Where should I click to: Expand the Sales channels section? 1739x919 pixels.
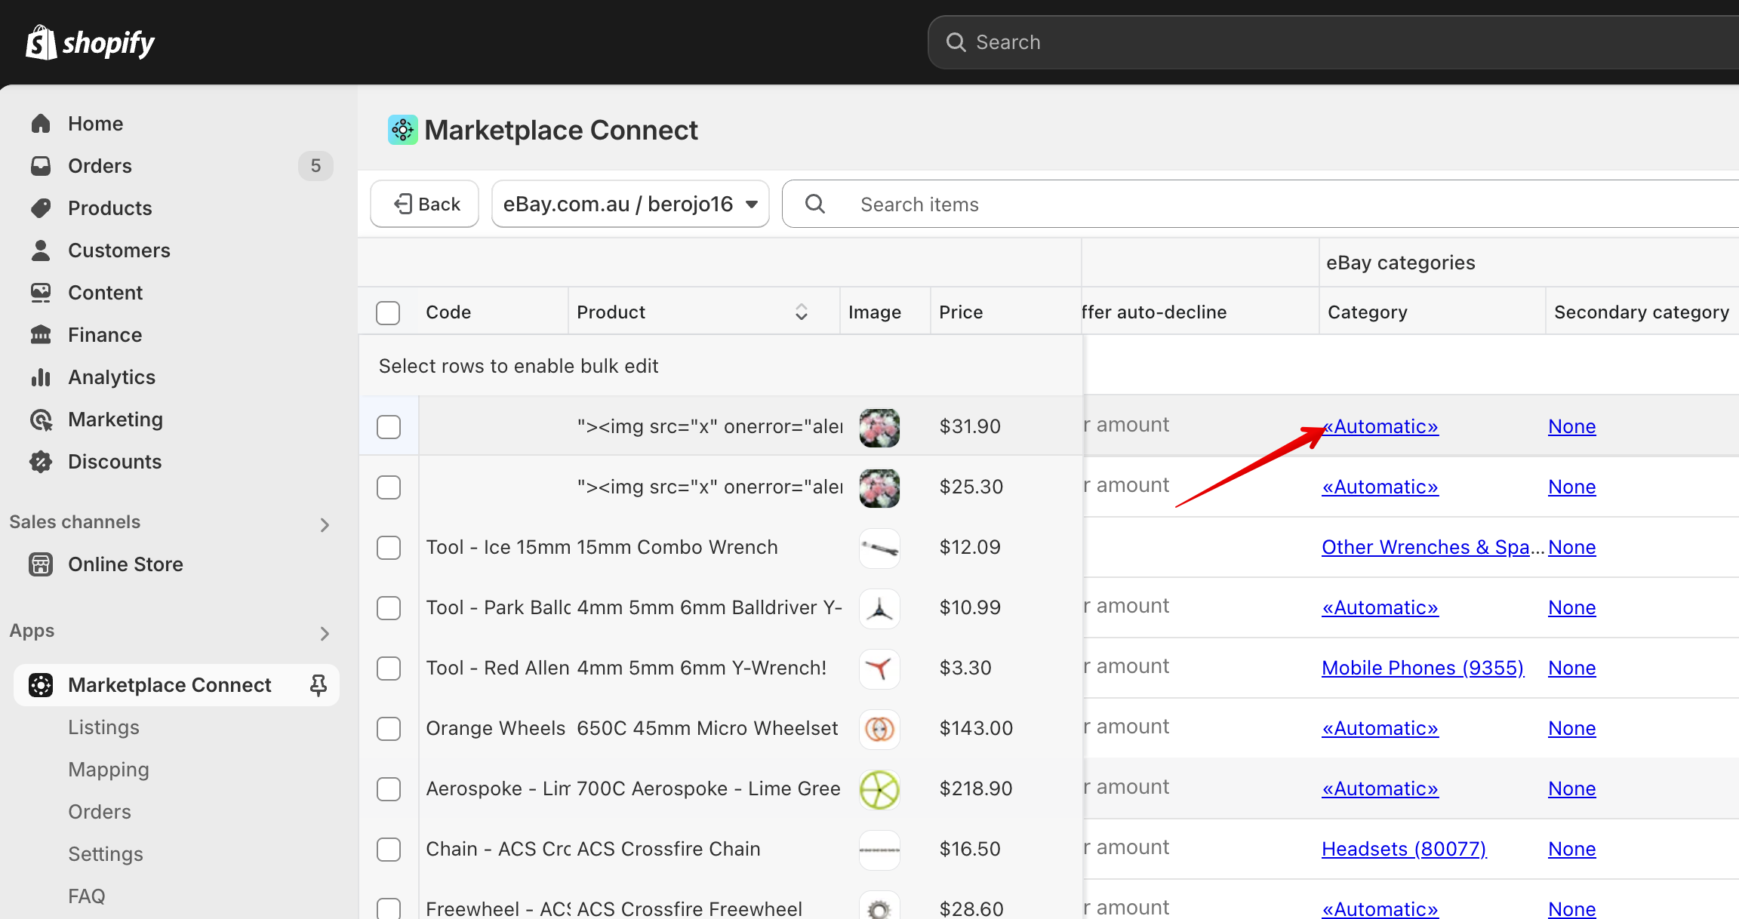coord(325,524)
